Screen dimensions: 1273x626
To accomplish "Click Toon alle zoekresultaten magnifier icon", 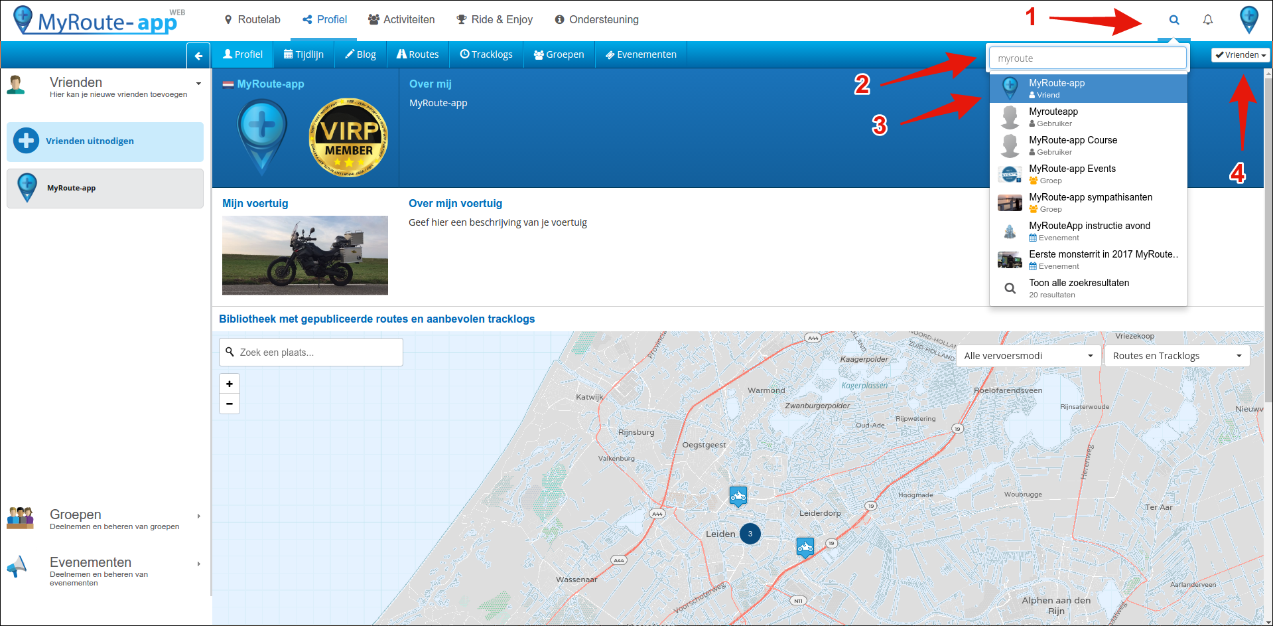I will (x=1010, y=288).
